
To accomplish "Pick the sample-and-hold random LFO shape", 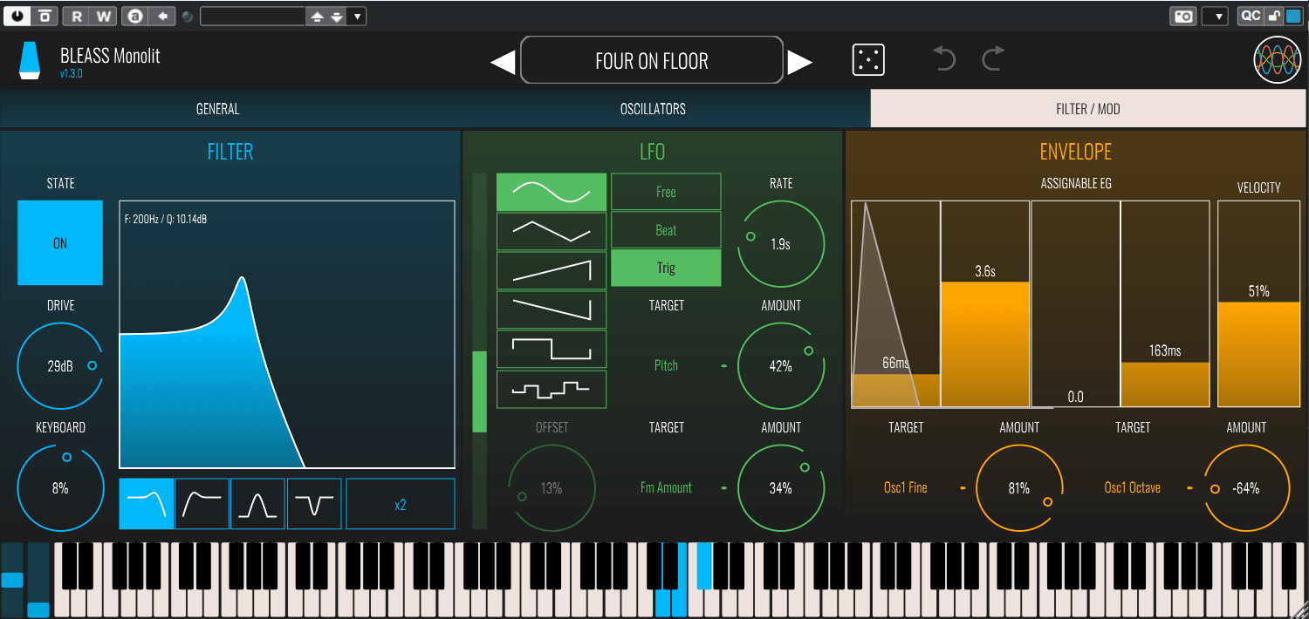I will [552, 389].
